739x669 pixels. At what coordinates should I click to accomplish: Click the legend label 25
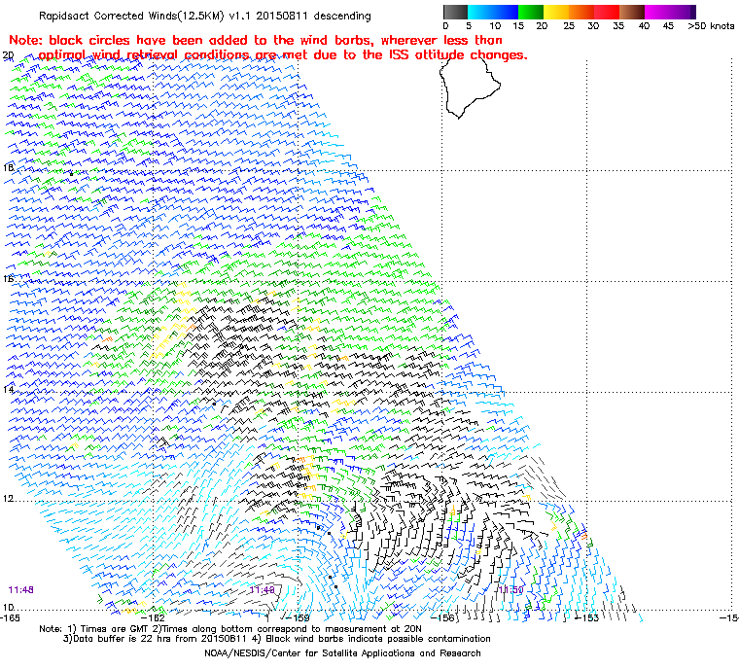pos(569,26)
